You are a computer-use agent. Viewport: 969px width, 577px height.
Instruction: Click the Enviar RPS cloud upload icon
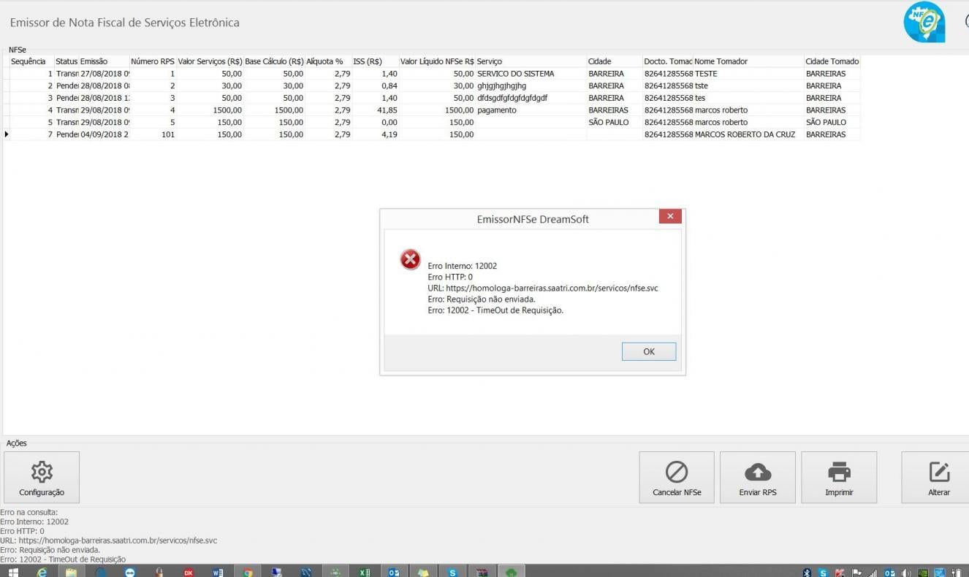[x=758, y=471]
